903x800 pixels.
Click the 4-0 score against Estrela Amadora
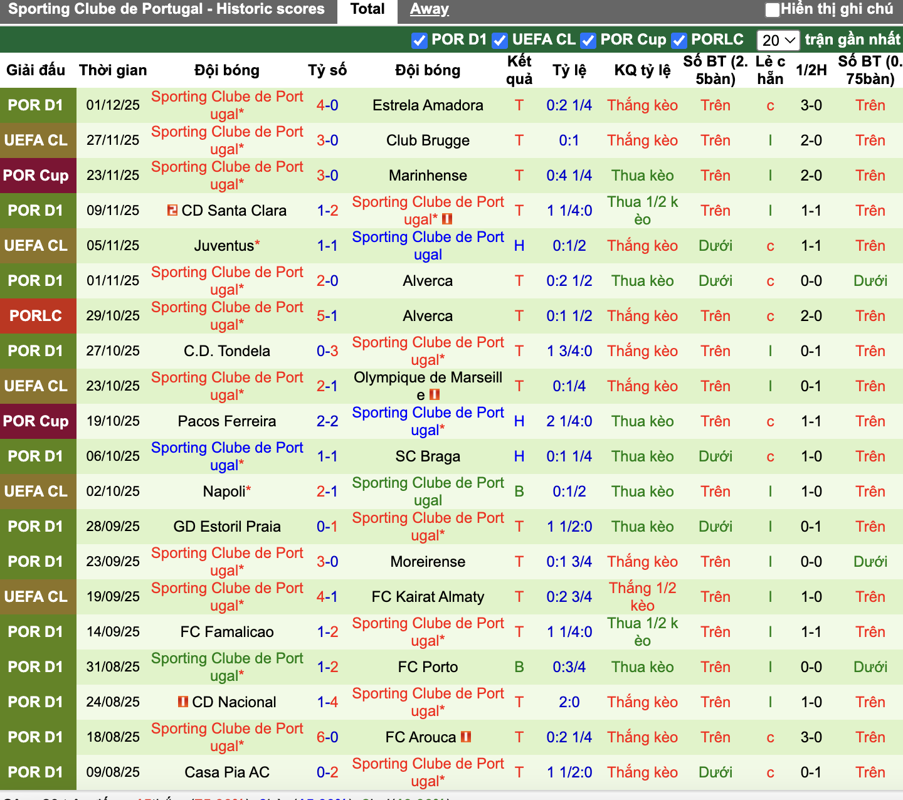pos(327,105)
